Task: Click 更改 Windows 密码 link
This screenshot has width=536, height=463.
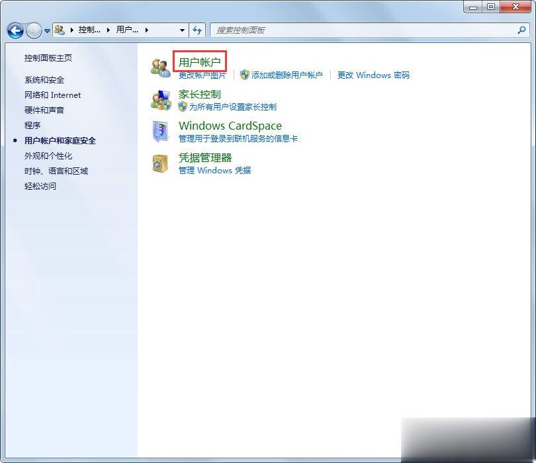Action: tap(373, 75)
